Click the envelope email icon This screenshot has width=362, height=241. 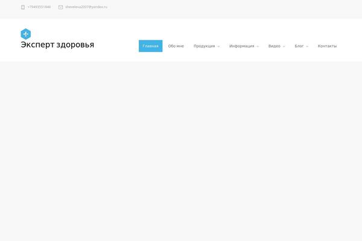(x=60, y=7)
